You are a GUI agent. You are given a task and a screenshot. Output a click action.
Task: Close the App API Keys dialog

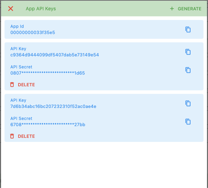[11, 9]
